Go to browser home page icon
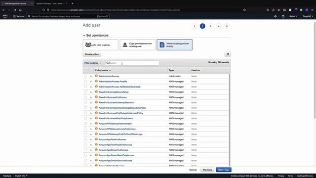The width and height of the screenshot is (316, 178). click(20, 10)
